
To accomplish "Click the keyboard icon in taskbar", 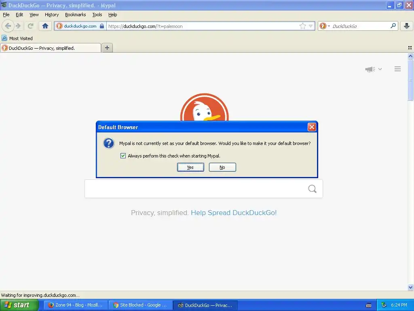I will pyautogui.click(x=369, y=305).
